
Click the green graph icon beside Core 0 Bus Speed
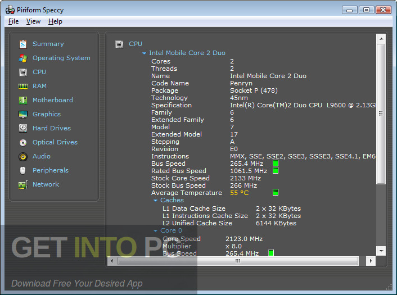click(271, 253)
